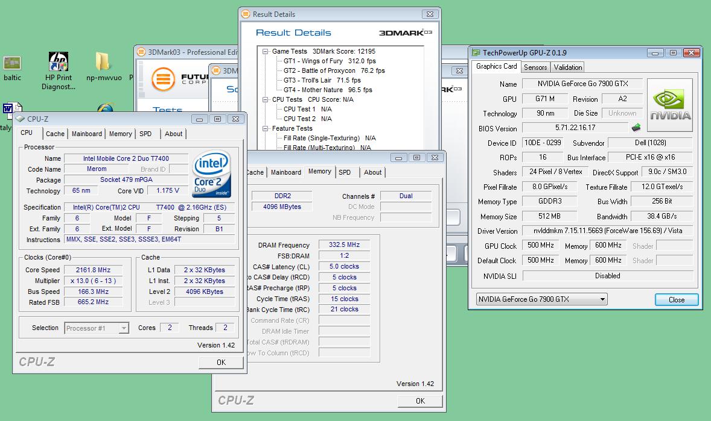Click the CPU-Z title bar icon

point(20,119)
